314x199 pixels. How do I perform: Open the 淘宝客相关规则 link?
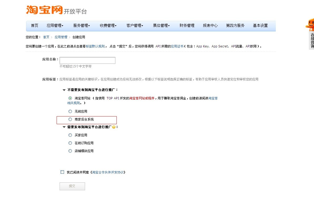(x=213, y=98)
